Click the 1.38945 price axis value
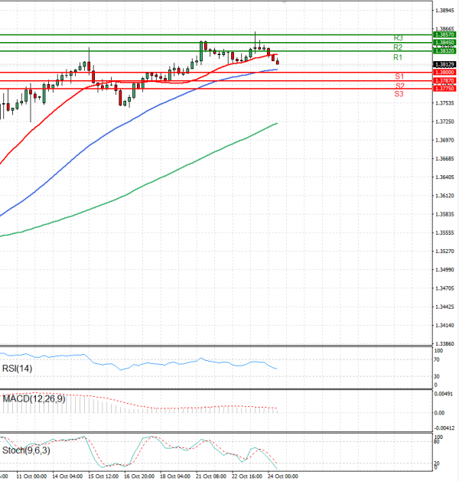459x481 pixels. [x=444, y=11]
